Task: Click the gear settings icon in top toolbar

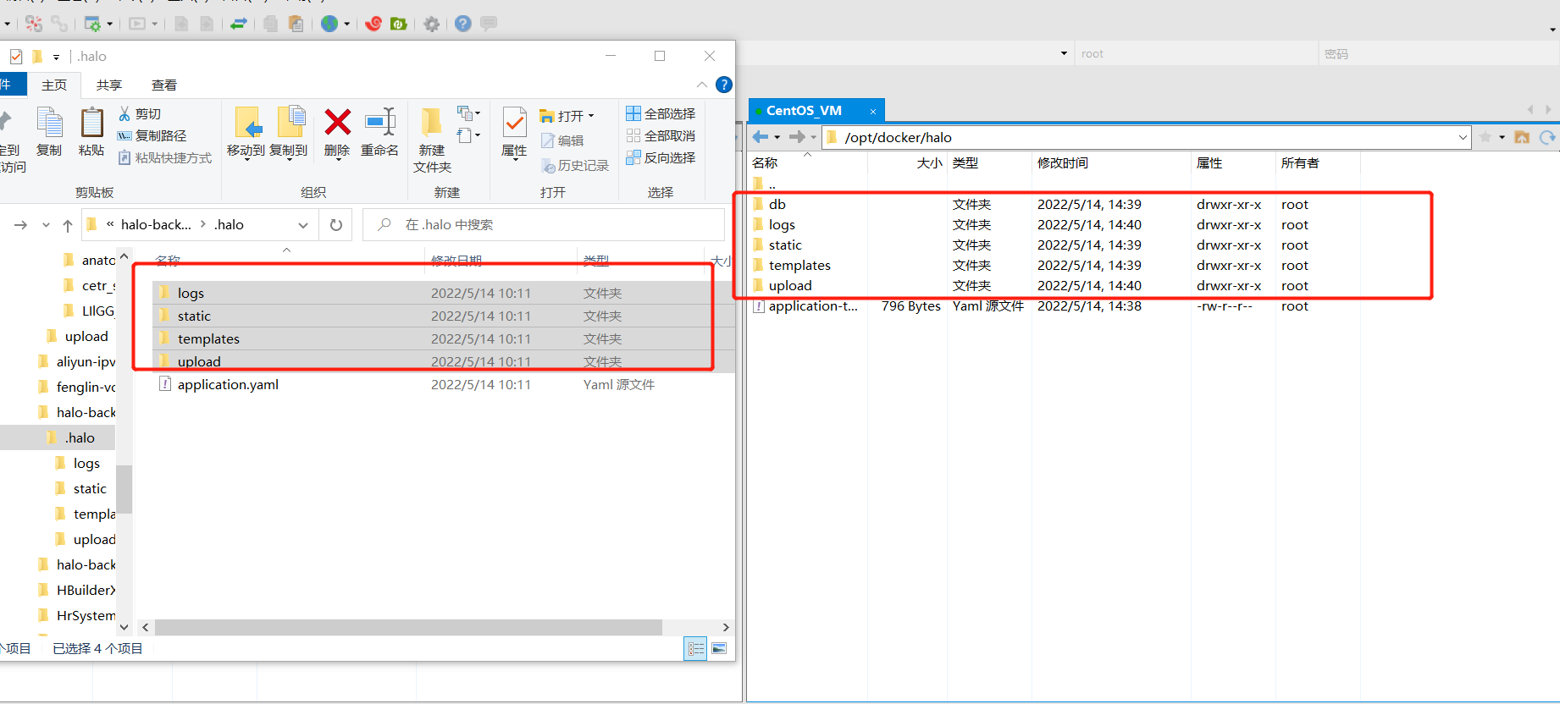Action: (x=432, y=24)
